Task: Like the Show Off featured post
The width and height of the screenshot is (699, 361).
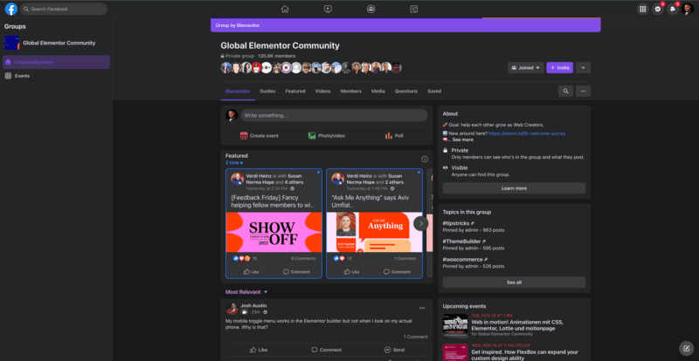Action: pyautogui.click(x=252, y=271)
